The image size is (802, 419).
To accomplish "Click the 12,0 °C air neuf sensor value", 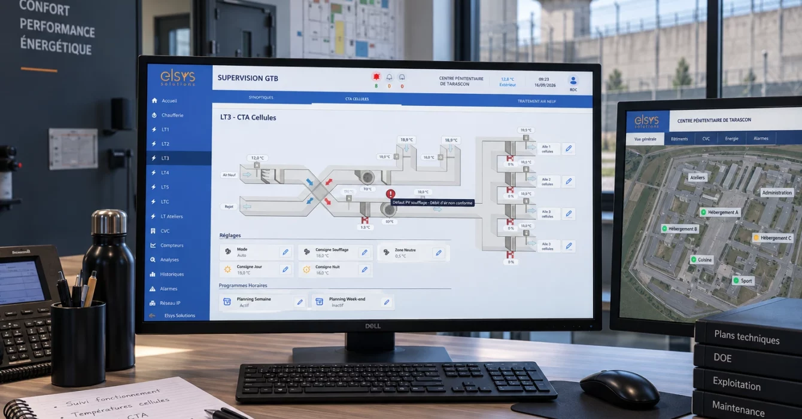I will [x=257, y=158].
